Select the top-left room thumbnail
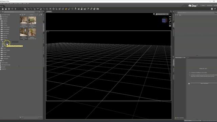This screenshot has width=217, height=122. (24, 20)
